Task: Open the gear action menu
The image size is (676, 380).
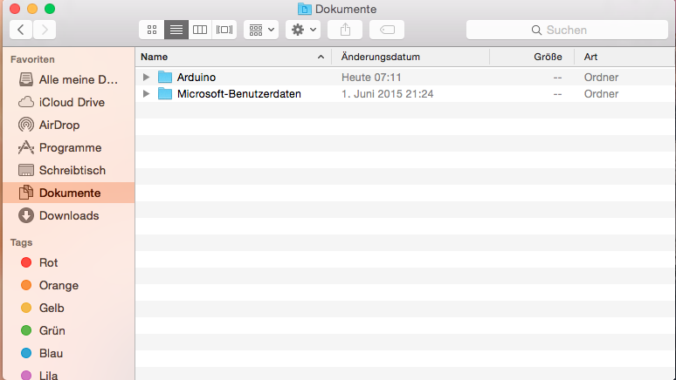Action: point(303,30)
